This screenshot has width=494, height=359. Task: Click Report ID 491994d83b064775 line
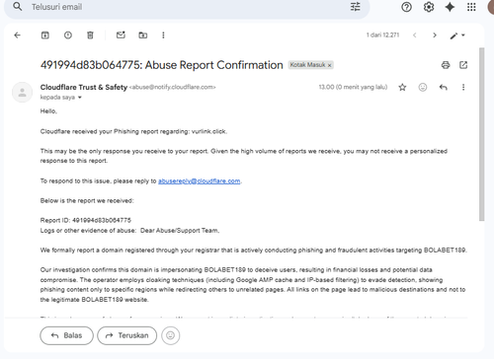86,220
